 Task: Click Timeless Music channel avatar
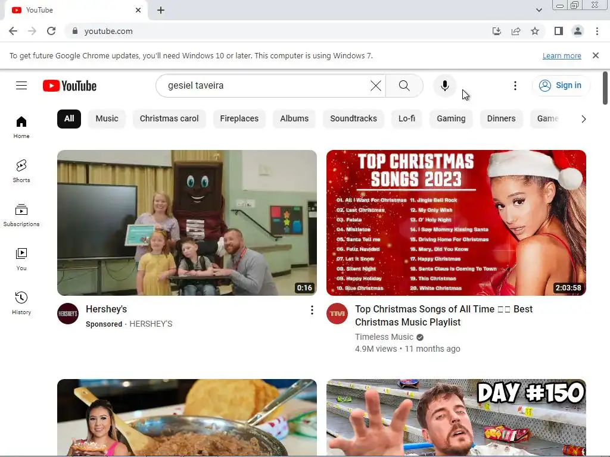(x=337, y=314)
